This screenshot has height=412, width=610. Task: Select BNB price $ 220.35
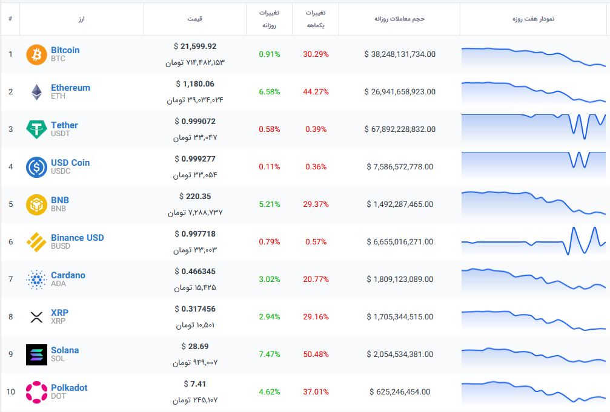pos(195,196)
